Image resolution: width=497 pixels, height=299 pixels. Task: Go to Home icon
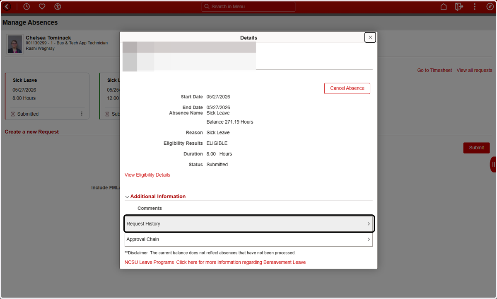pyautogui.click(x=444, y=7)
